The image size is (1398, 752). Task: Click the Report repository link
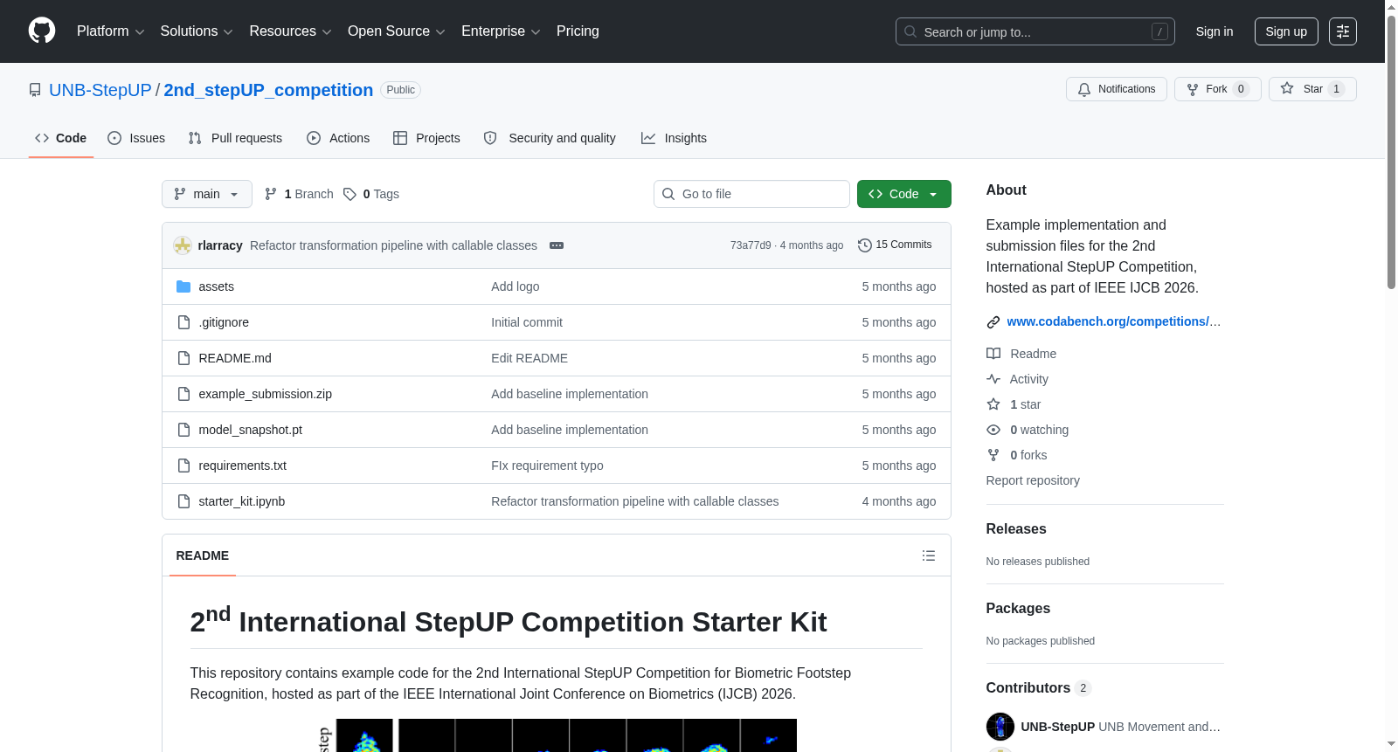[1033, 480]
